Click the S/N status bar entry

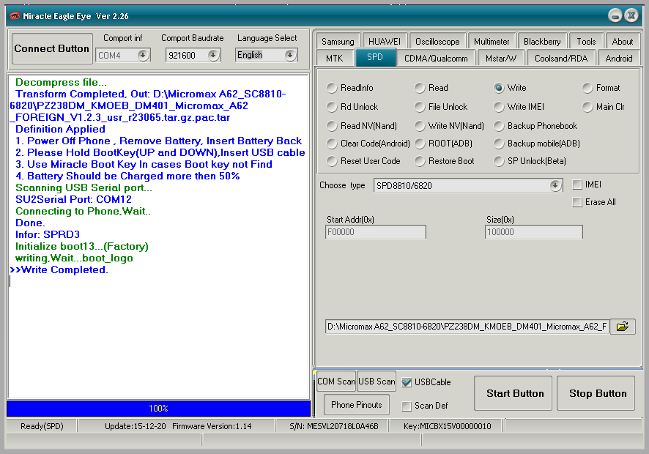click(333, 426)
